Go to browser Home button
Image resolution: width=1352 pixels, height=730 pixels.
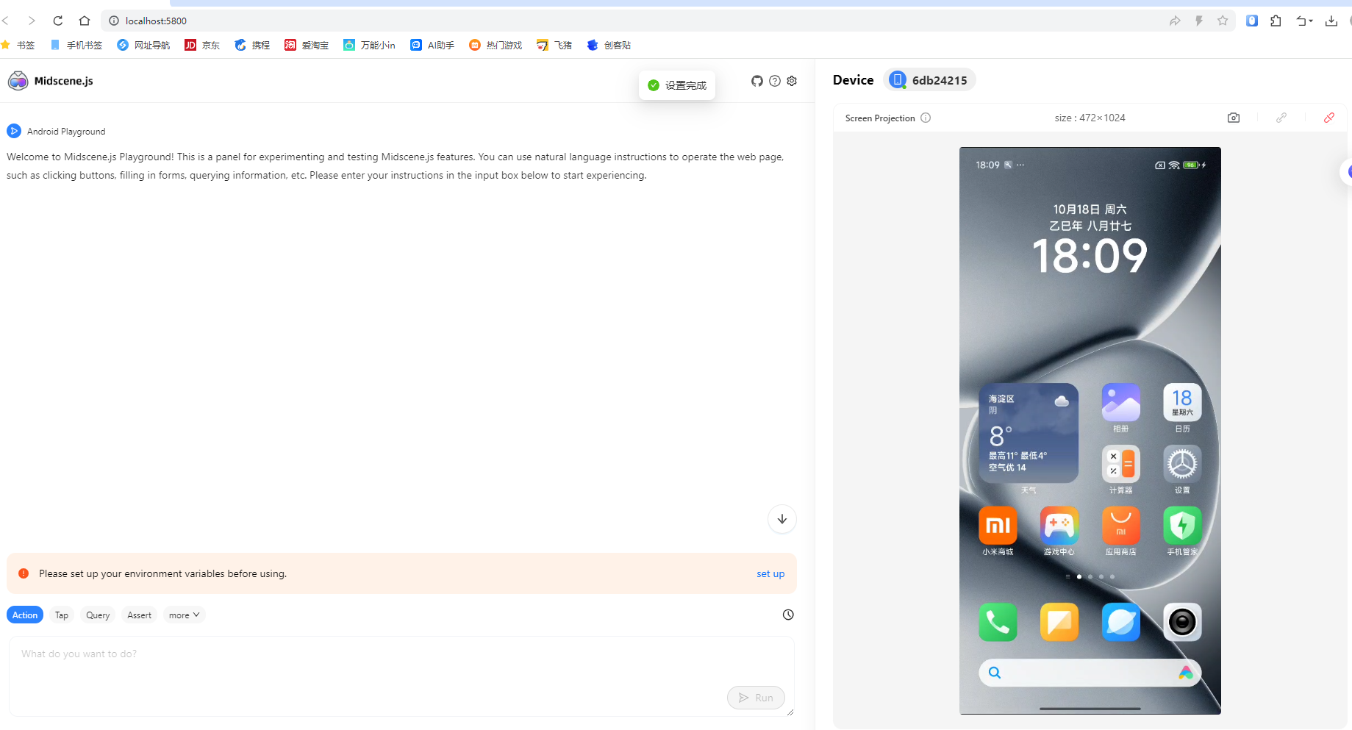point(85,21)
